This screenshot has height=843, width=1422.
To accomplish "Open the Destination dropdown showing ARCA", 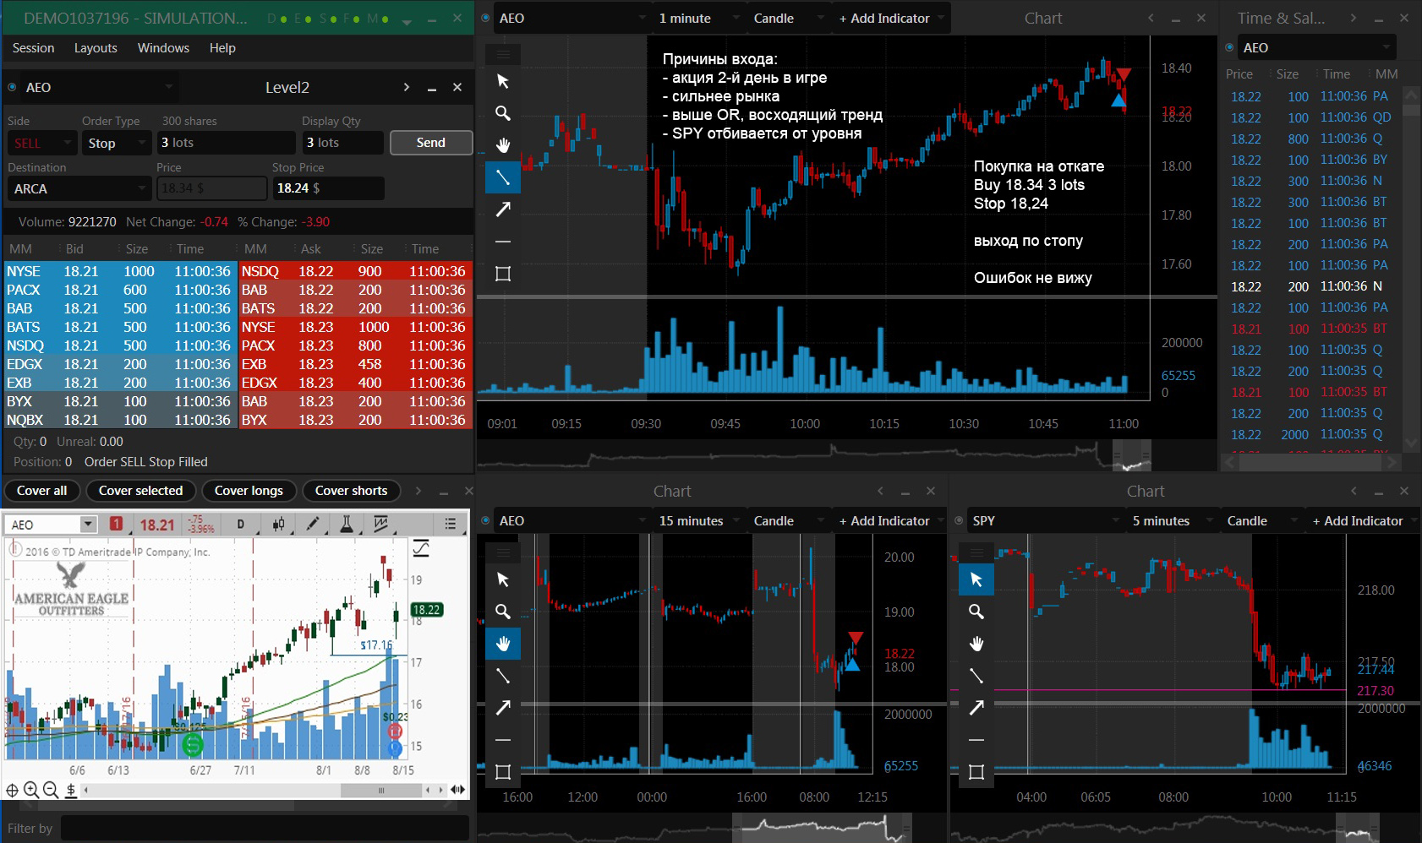I will tap(79, 188).
